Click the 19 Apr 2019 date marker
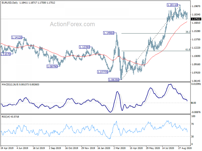The width and height of the screenshot is (202, 151). tap(7, 148)
